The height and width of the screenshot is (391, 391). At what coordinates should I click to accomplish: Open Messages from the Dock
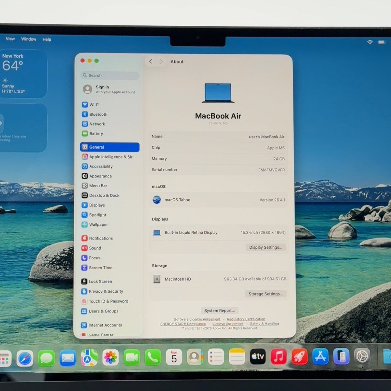coord(46,358)
